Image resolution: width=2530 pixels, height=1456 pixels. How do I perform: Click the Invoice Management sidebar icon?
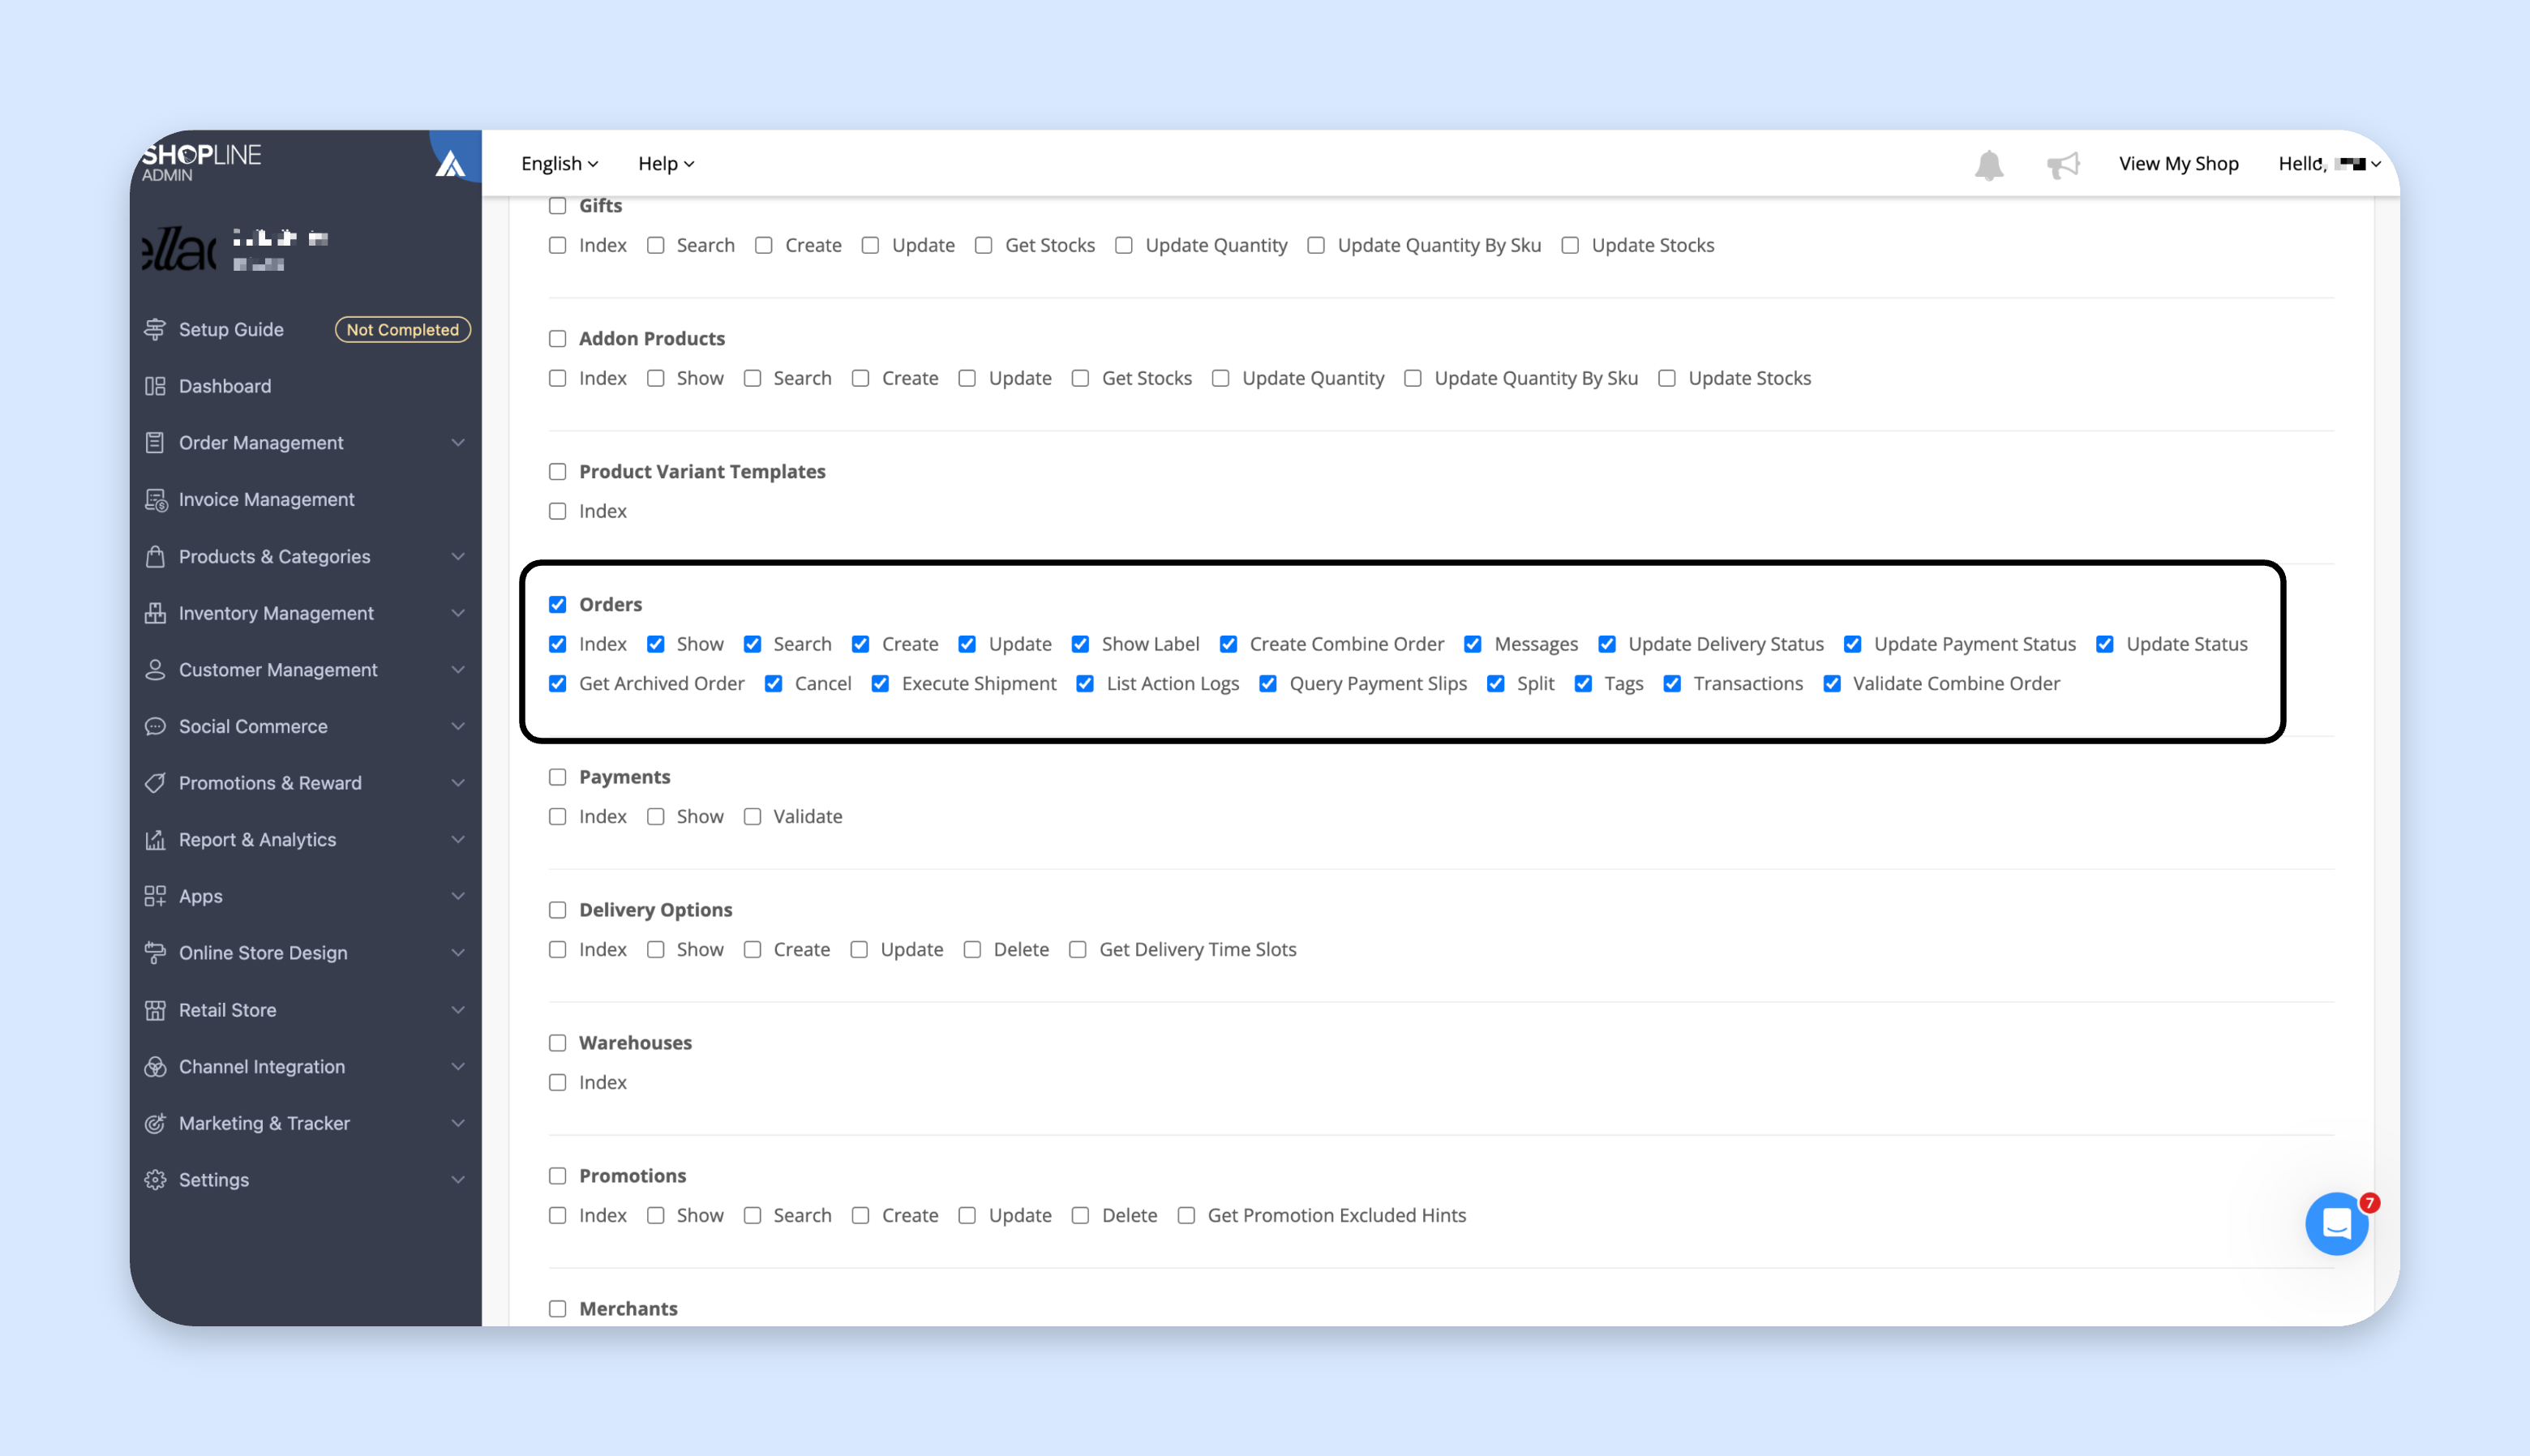tap(155, 500)
